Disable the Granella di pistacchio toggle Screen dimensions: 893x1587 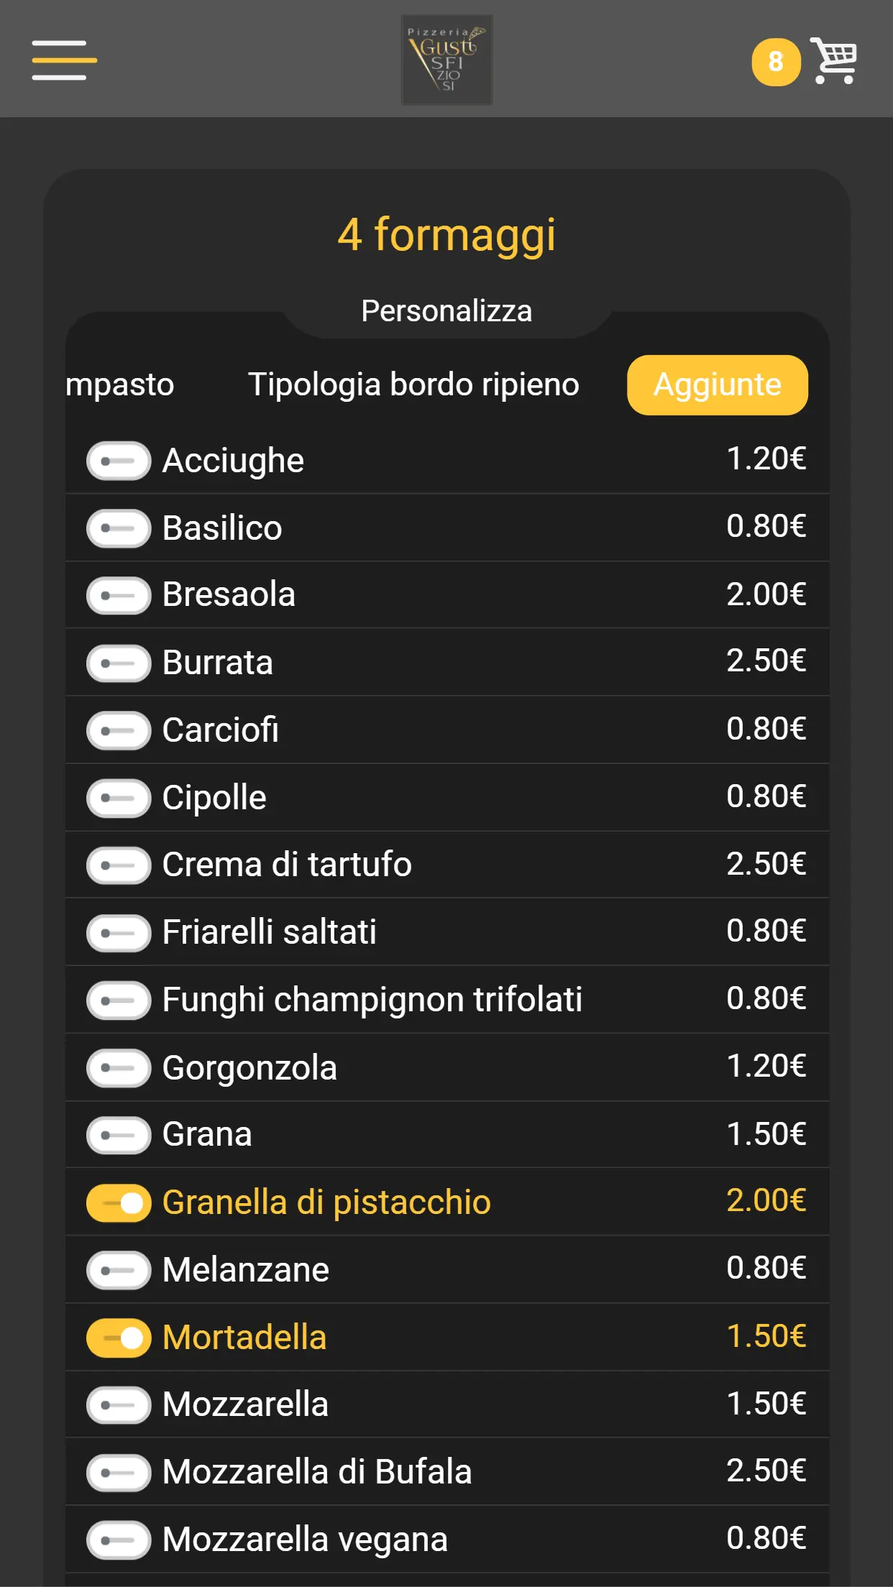coord(119,1203)
